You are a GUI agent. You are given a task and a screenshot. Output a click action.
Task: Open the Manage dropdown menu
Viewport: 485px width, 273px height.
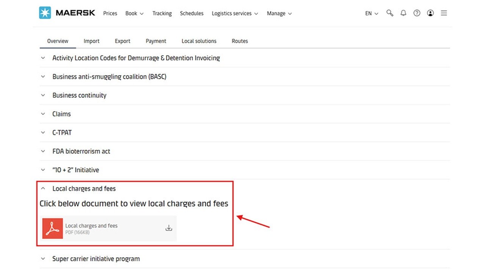pyautogui.click(x=279, y=13)
